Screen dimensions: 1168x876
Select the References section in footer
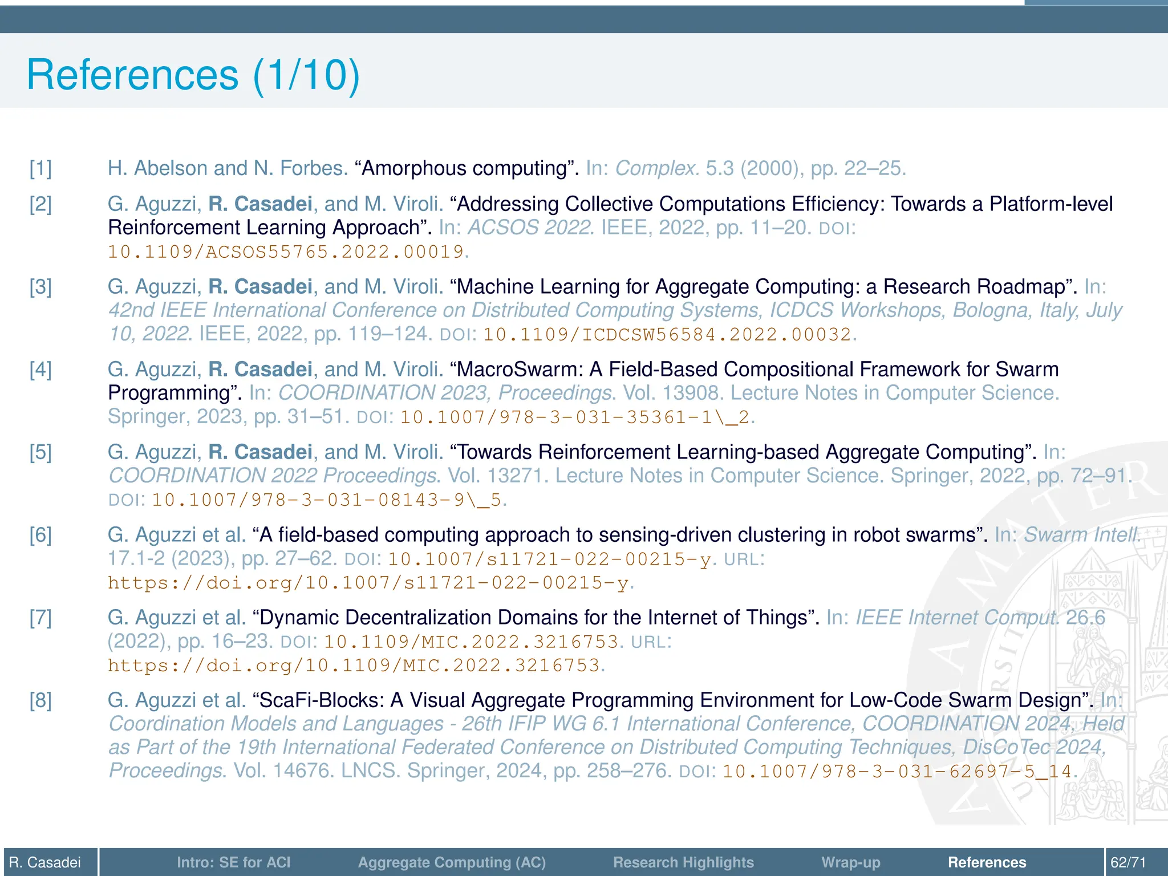[x=987, y=862]
